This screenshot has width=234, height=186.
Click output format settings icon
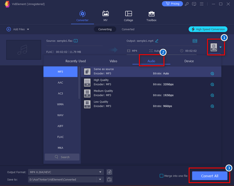109,172
